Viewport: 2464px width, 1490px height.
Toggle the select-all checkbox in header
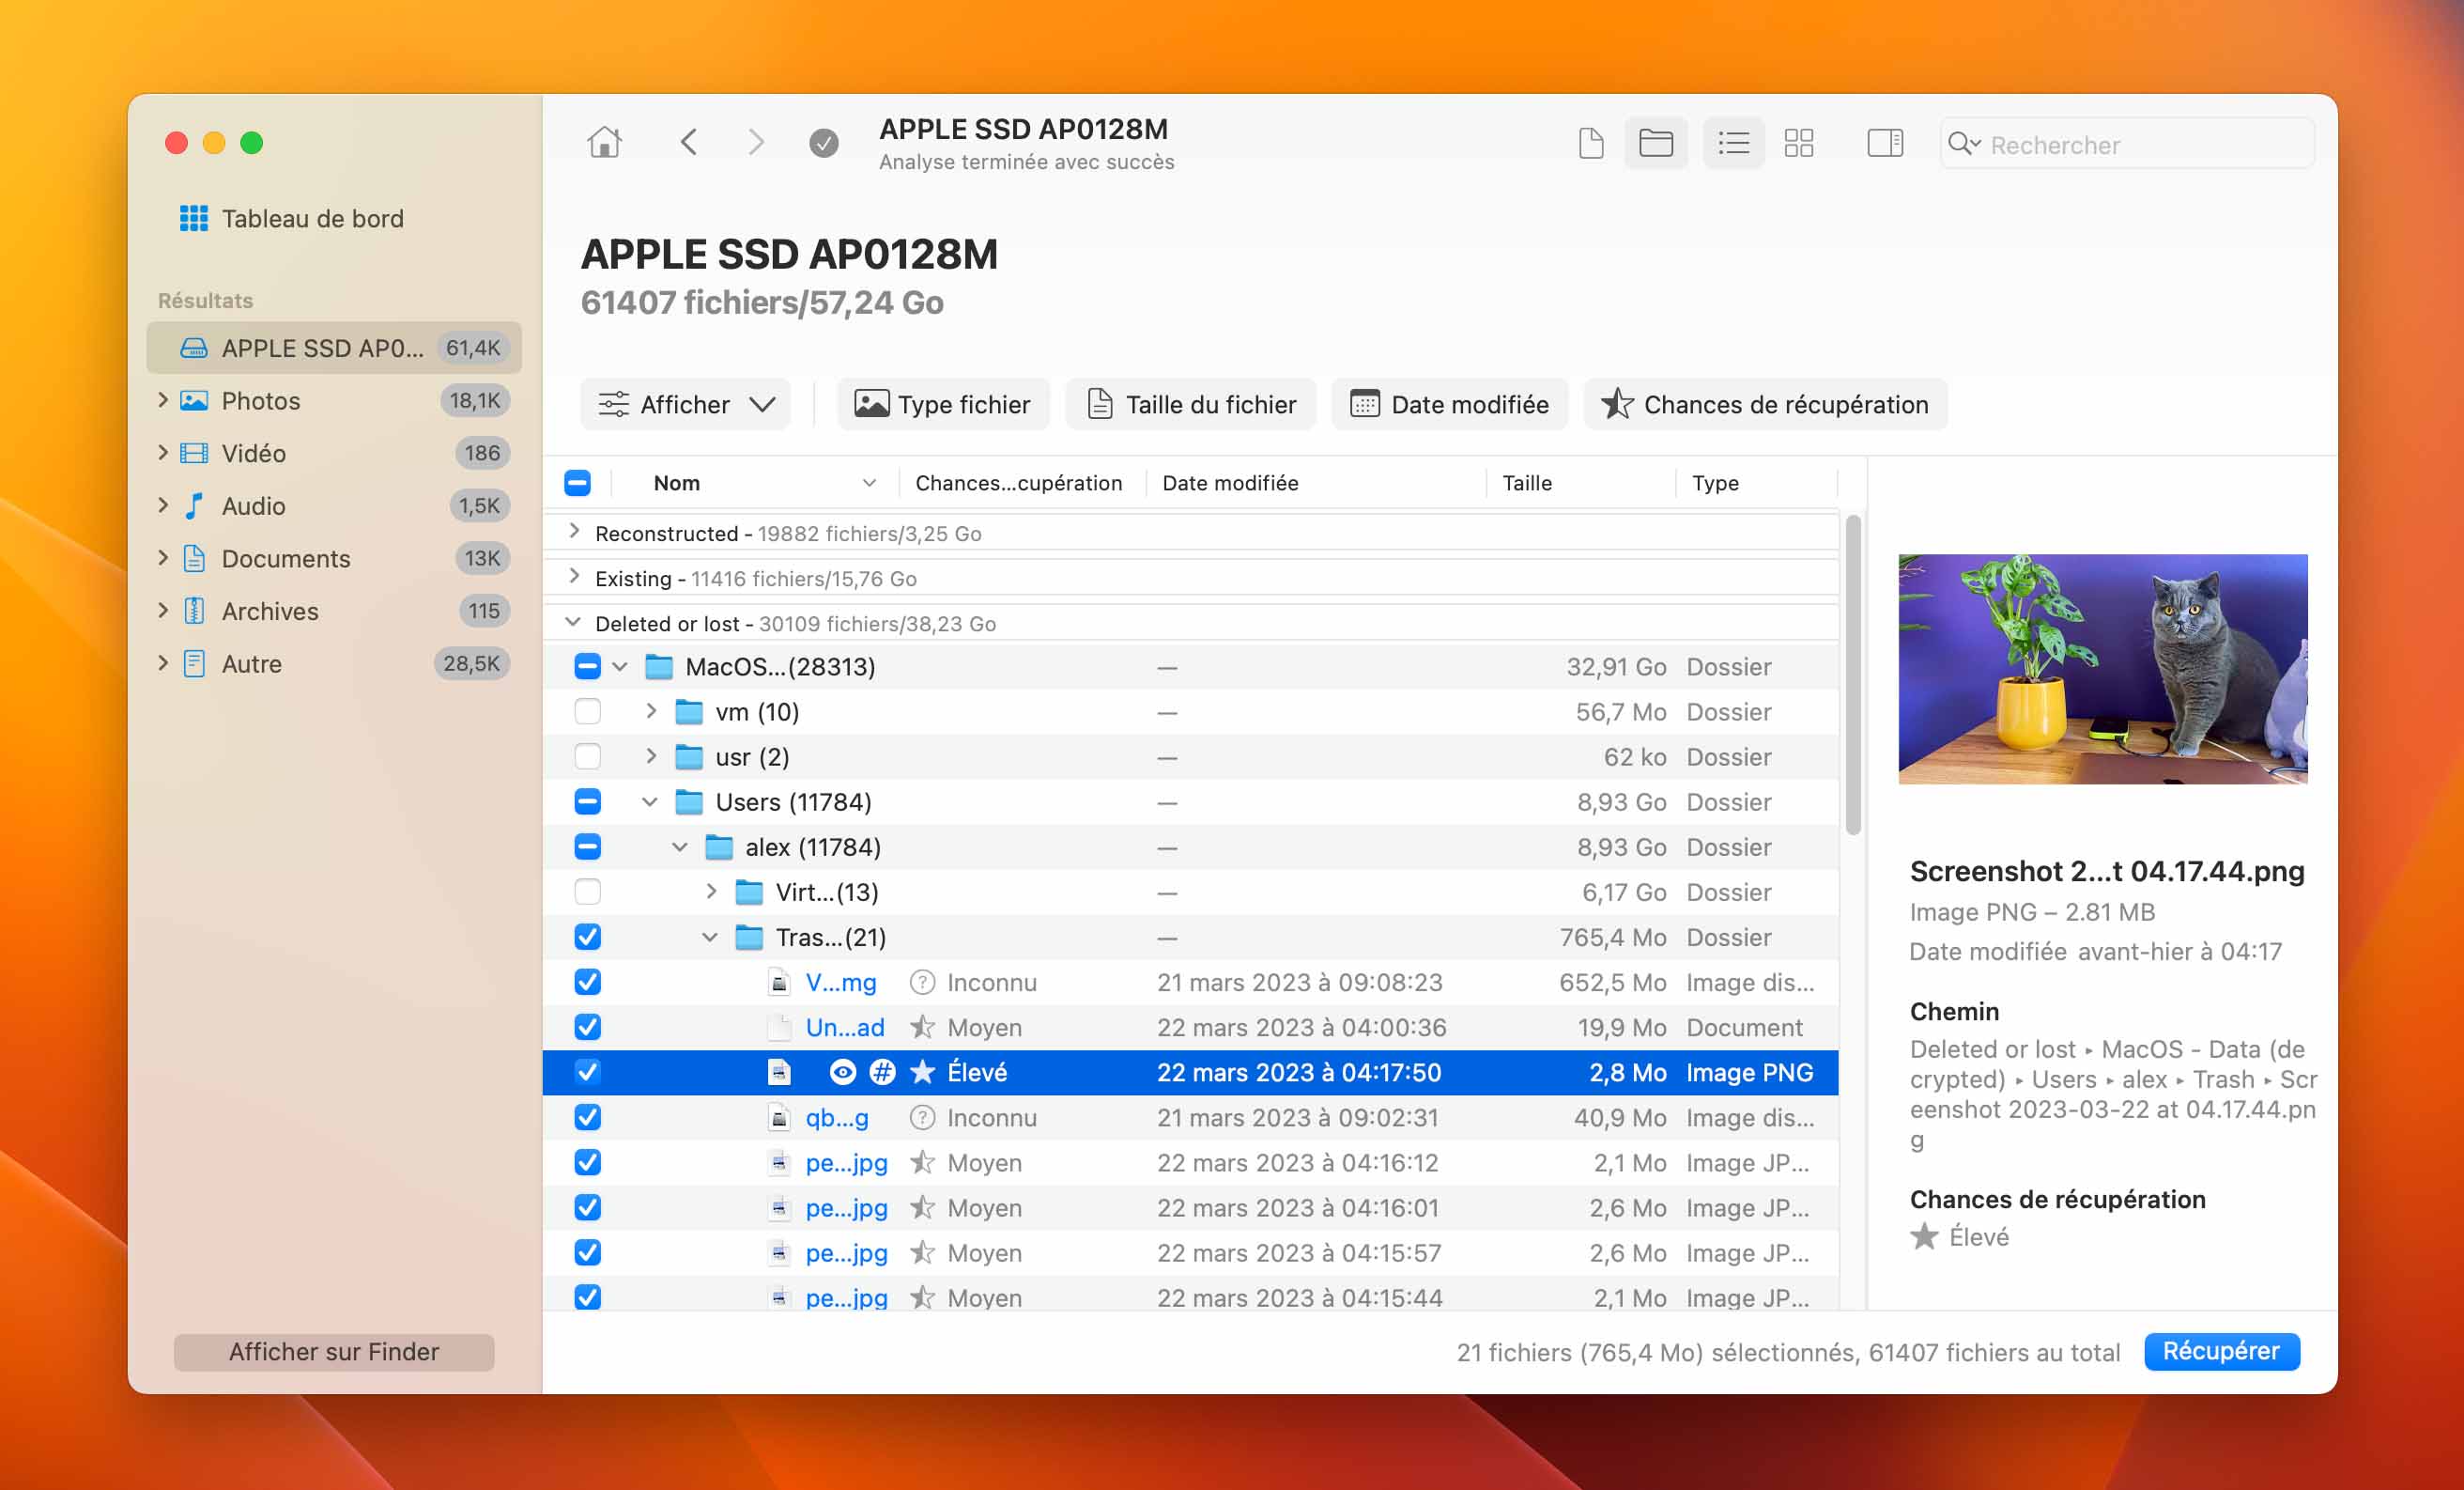point(577,483)
